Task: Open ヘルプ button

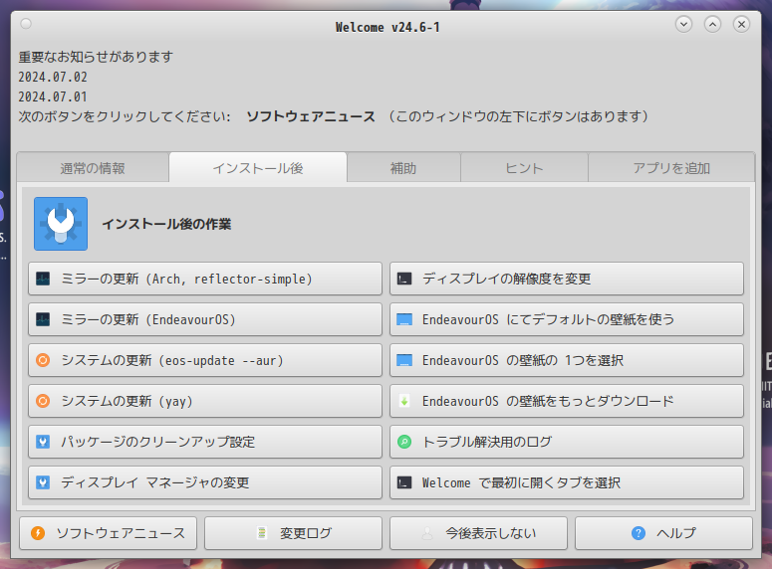Action: (663, 533)
